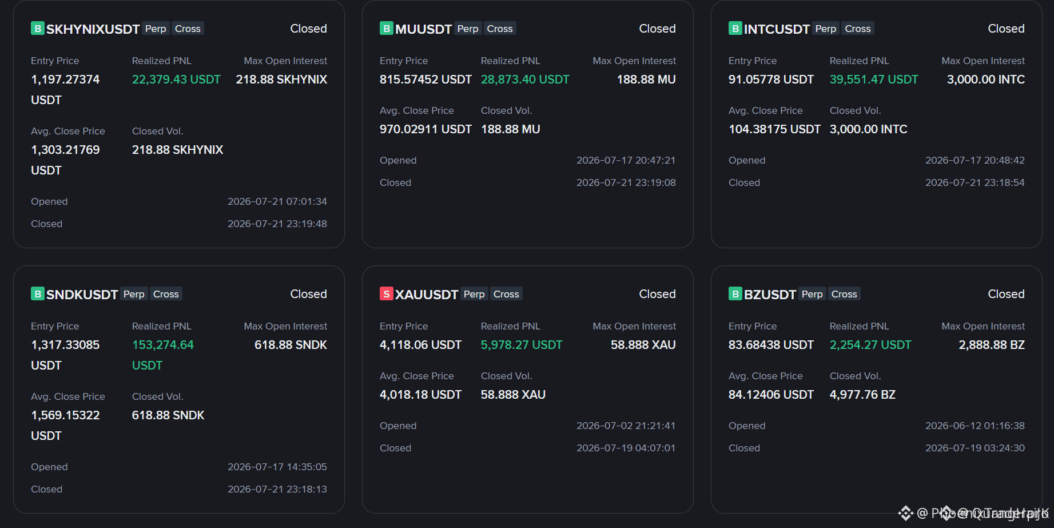This screenshot has width=1054, height=528.
Task: Click the Perp tag on INTCUSDT card
Action: [x=826, y=29]
